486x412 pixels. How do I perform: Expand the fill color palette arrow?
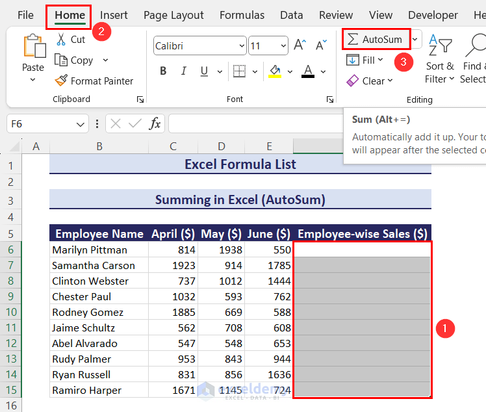pos(290,72)
